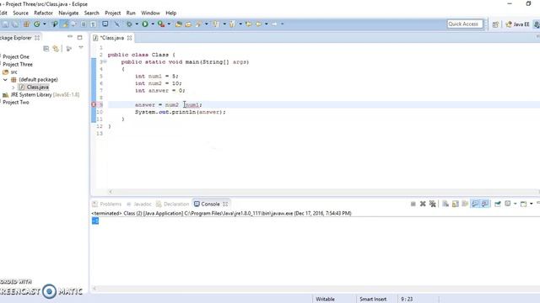Screen dimensions: 540x303
Task: Select Class.java in Package Explorer
Action: pos(34,88)
